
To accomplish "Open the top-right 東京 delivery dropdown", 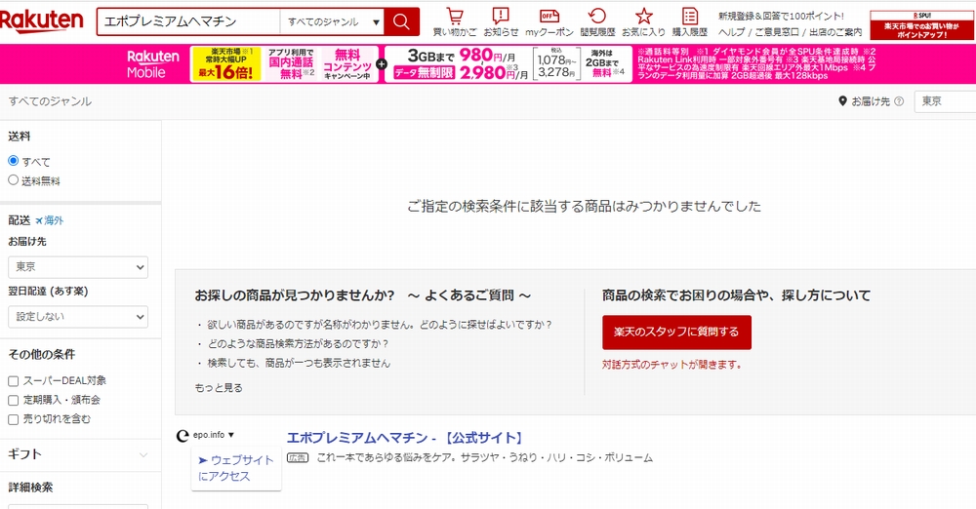I will point(945,101).
